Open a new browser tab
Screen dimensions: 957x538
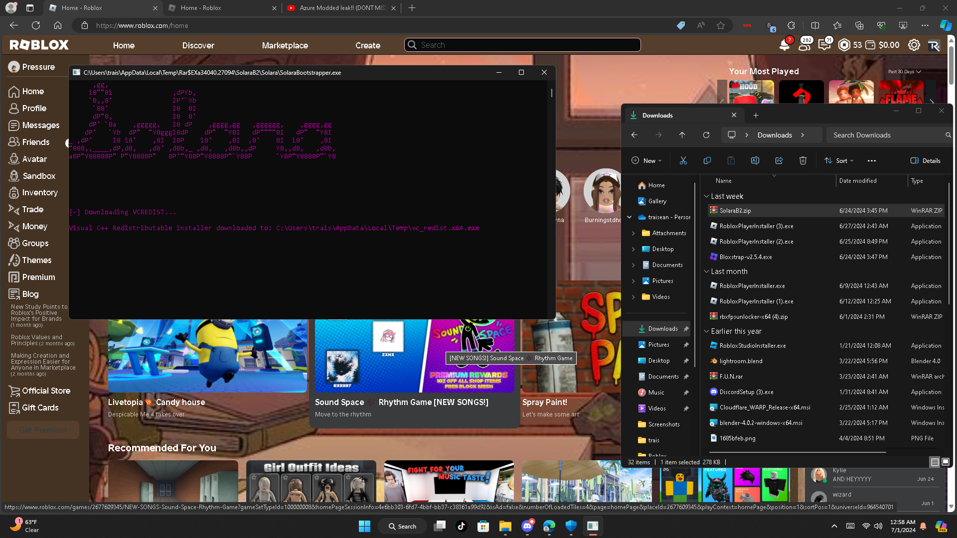[412, 8]
